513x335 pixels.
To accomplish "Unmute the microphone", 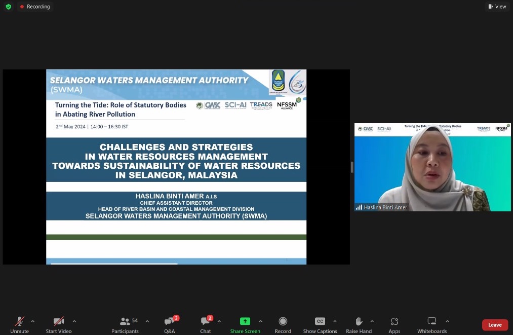I will 19,325.
